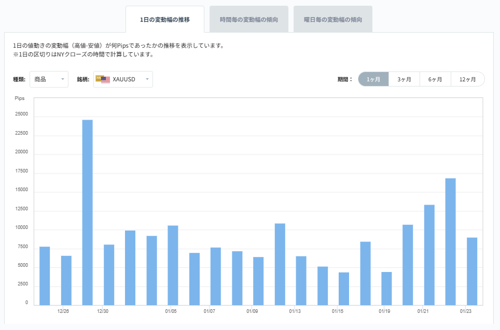The image size is (500, 330).
Task: Click the Pips axis label
Action: [x=21, y=98]
